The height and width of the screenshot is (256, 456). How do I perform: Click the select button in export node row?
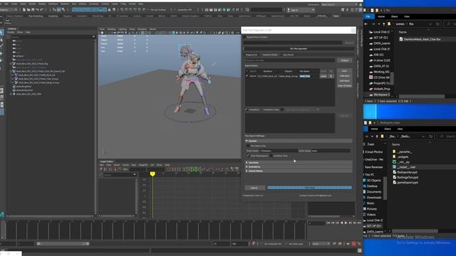tap(323, 76)
